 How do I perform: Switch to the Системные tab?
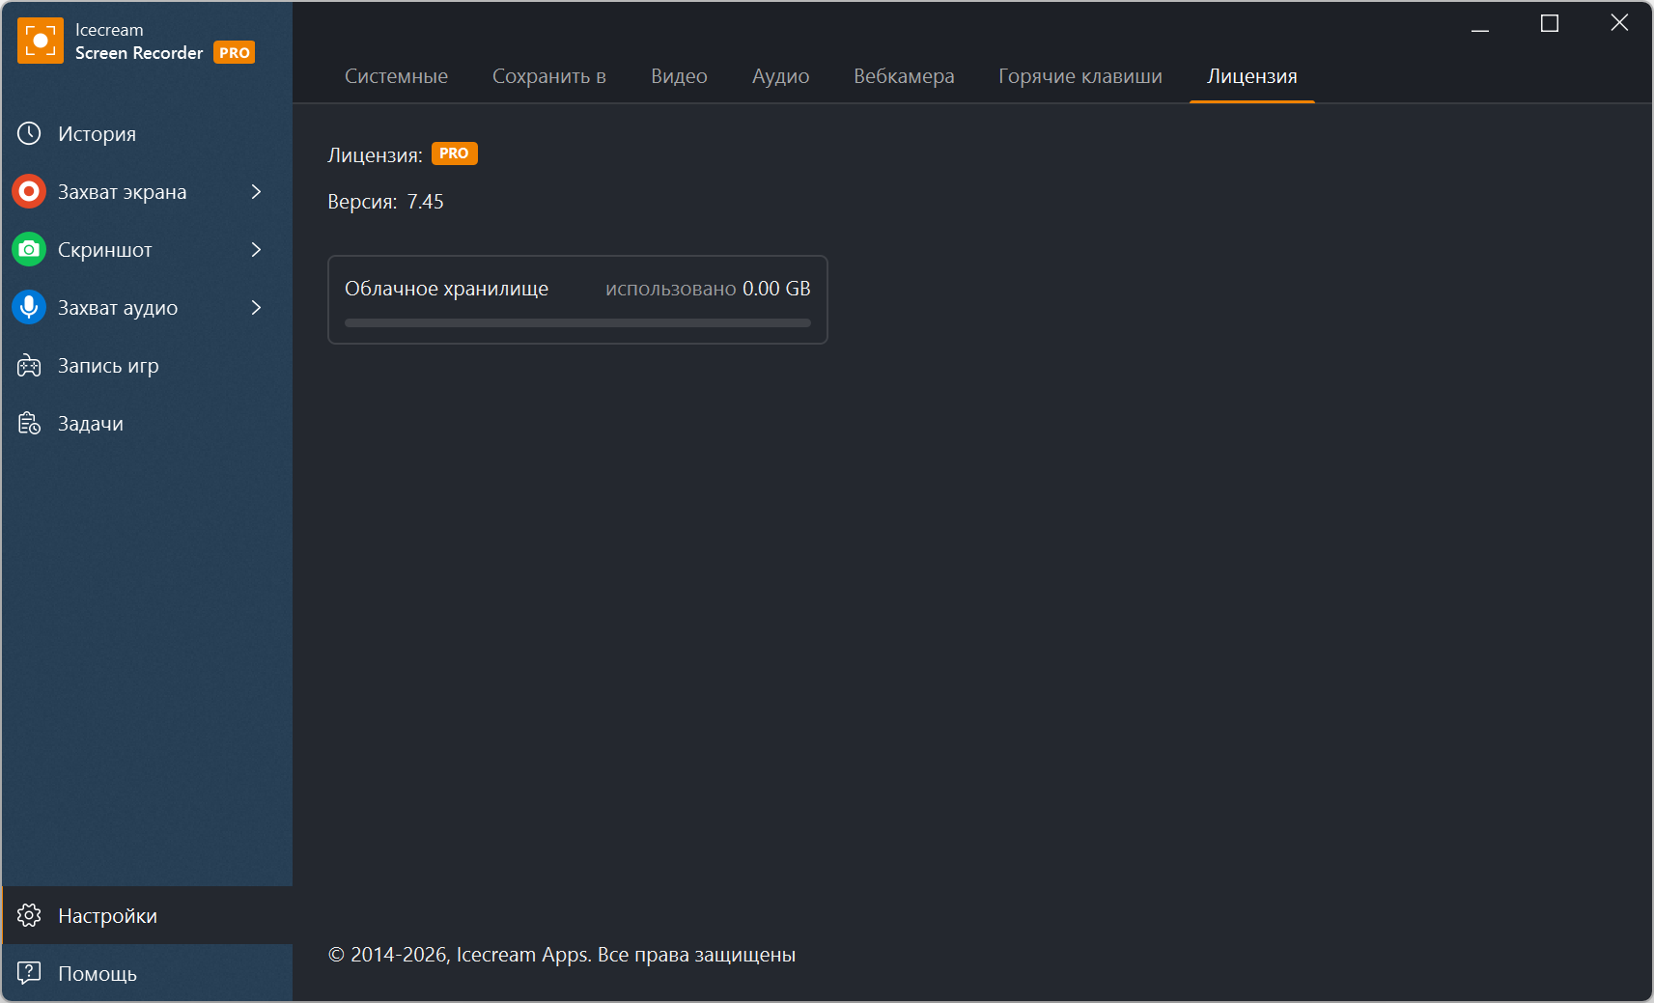pyautogui.click(x=396, y=76)
